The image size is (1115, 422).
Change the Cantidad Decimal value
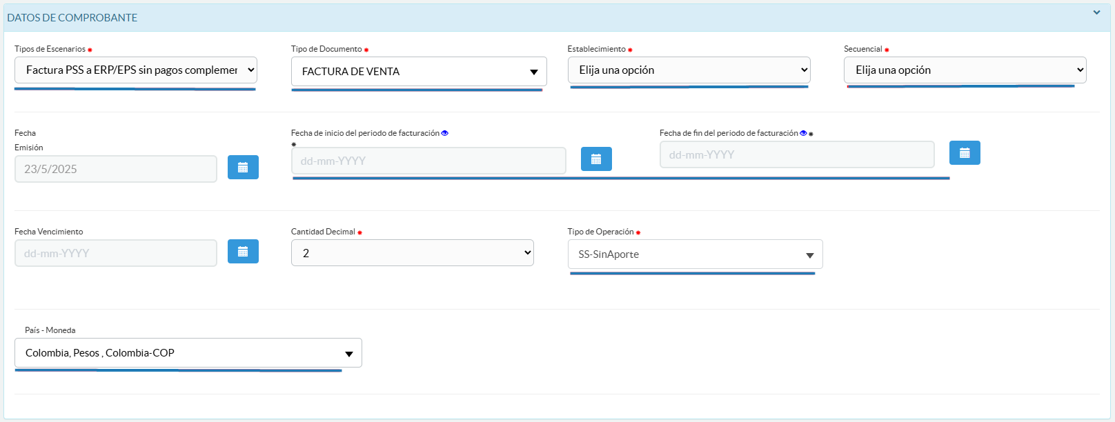[x=412, y=253]
